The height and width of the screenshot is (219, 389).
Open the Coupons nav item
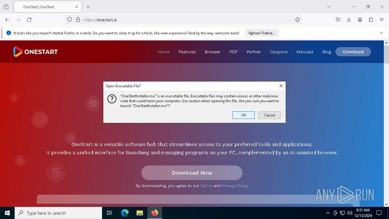(x=279, y=52)
